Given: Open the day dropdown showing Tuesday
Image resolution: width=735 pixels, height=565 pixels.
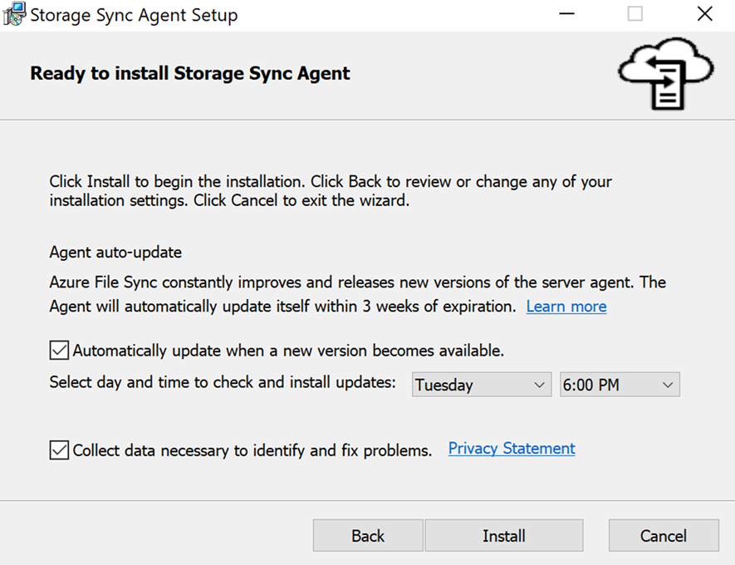Looking at the screenshot, I should pyautogui.click(x=480, y=384).
